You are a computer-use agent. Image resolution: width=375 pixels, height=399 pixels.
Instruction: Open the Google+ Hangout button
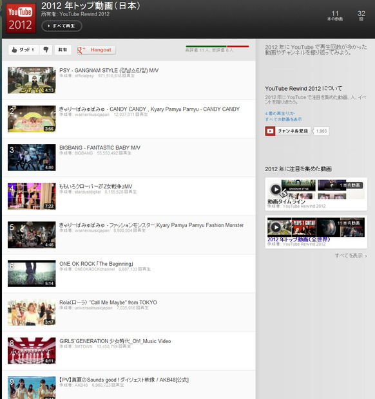(96, 50)
